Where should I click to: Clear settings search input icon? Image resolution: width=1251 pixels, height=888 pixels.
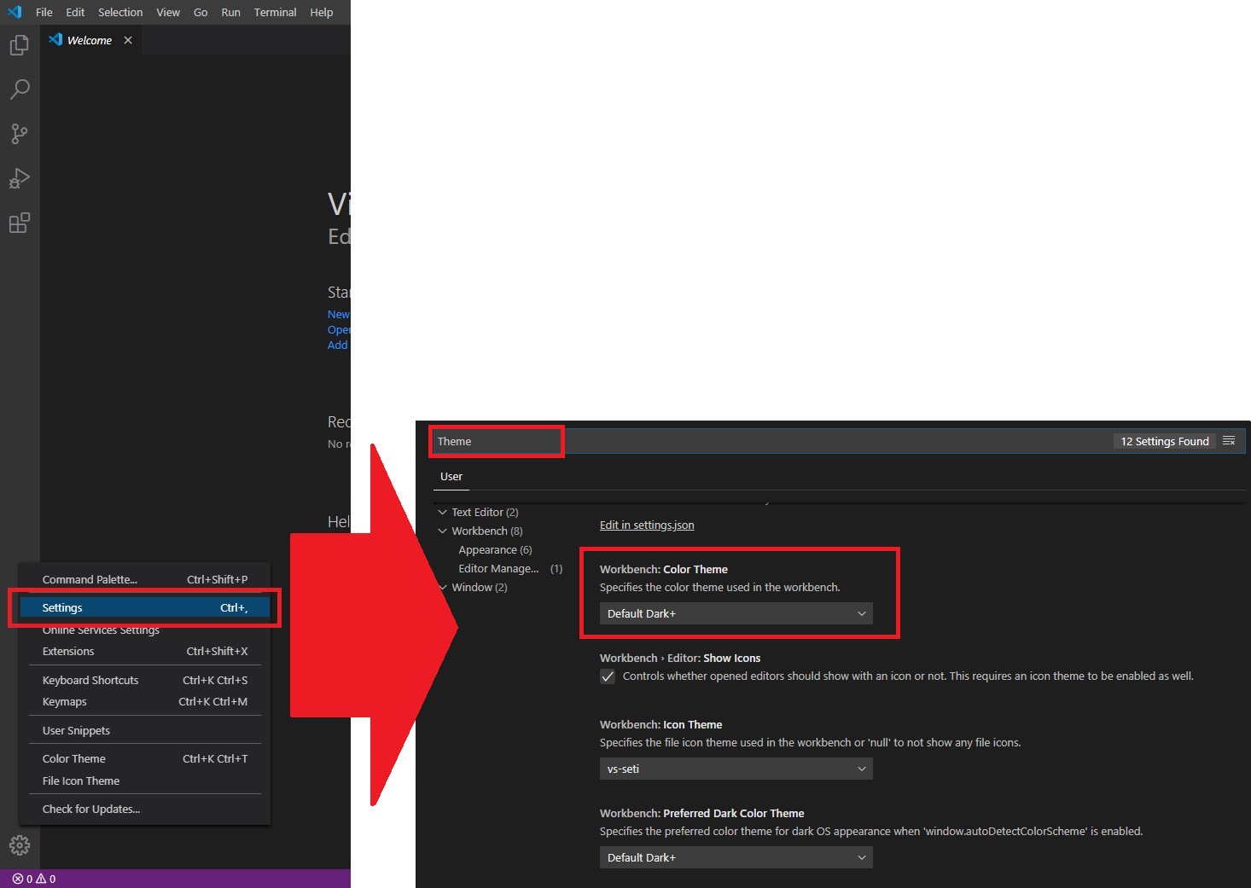1229,441
